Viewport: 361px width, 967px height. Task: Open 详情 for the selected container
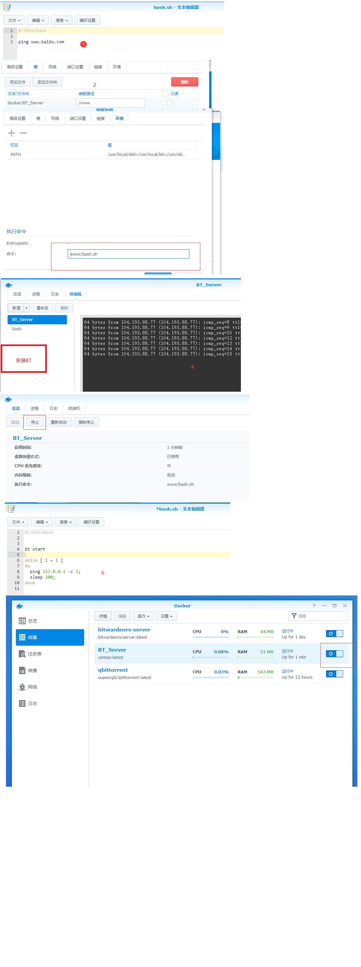103,616
